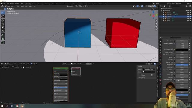This screenshot has height=108, width=192.
Task: Click the Material.006 name button
Action: (x=79, y=64)
